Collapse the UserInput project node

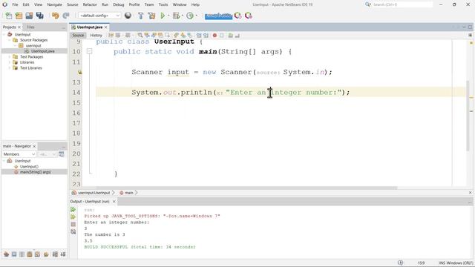point(4,35)
